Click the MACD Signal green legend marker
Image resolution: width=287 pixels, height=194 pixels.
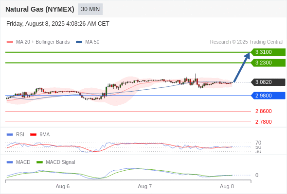(39, 162)
